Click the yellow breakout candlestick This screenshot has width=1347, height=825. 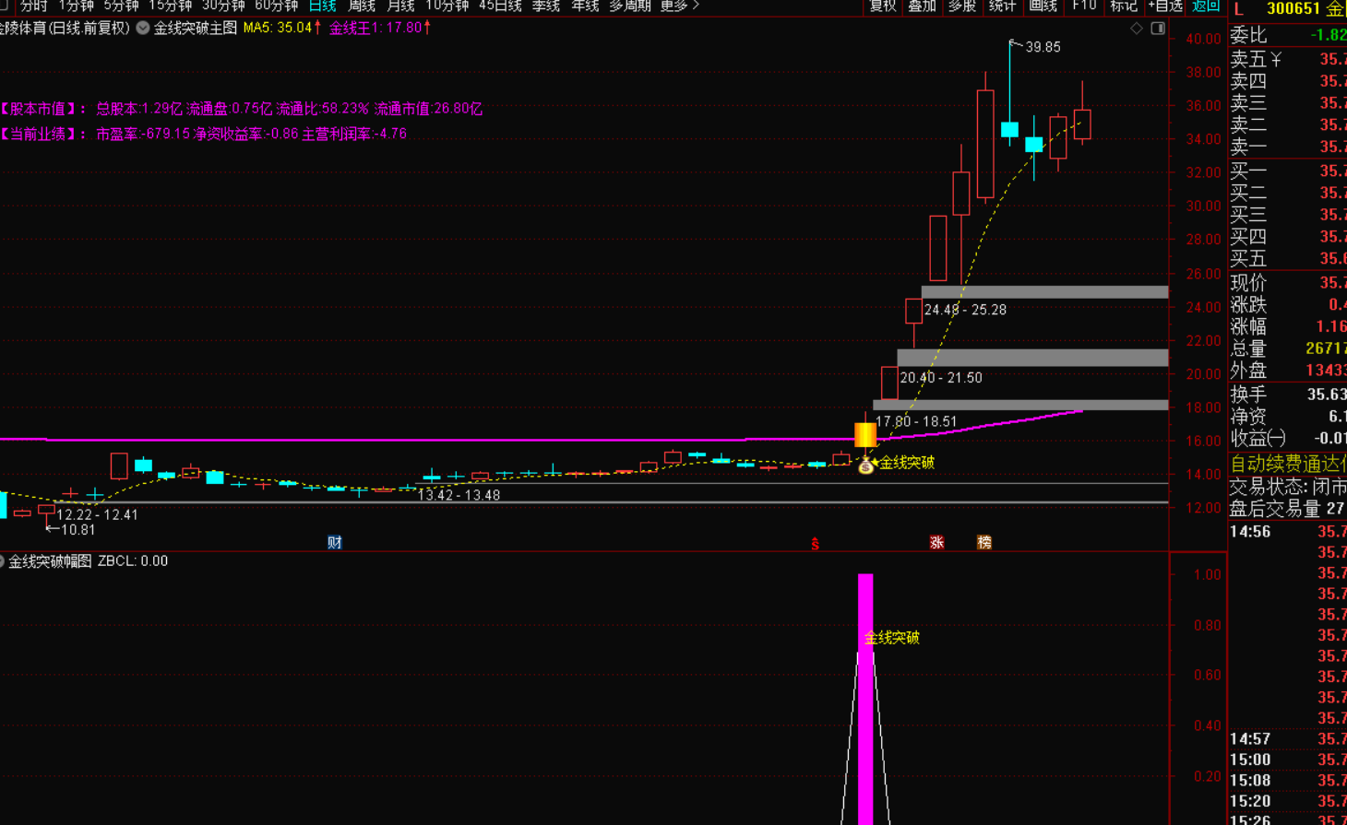(865, 434)
